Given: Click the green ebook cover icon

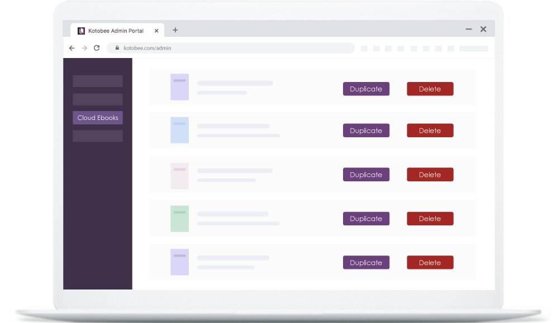Looking at the screenshot, I should (179, 218).
